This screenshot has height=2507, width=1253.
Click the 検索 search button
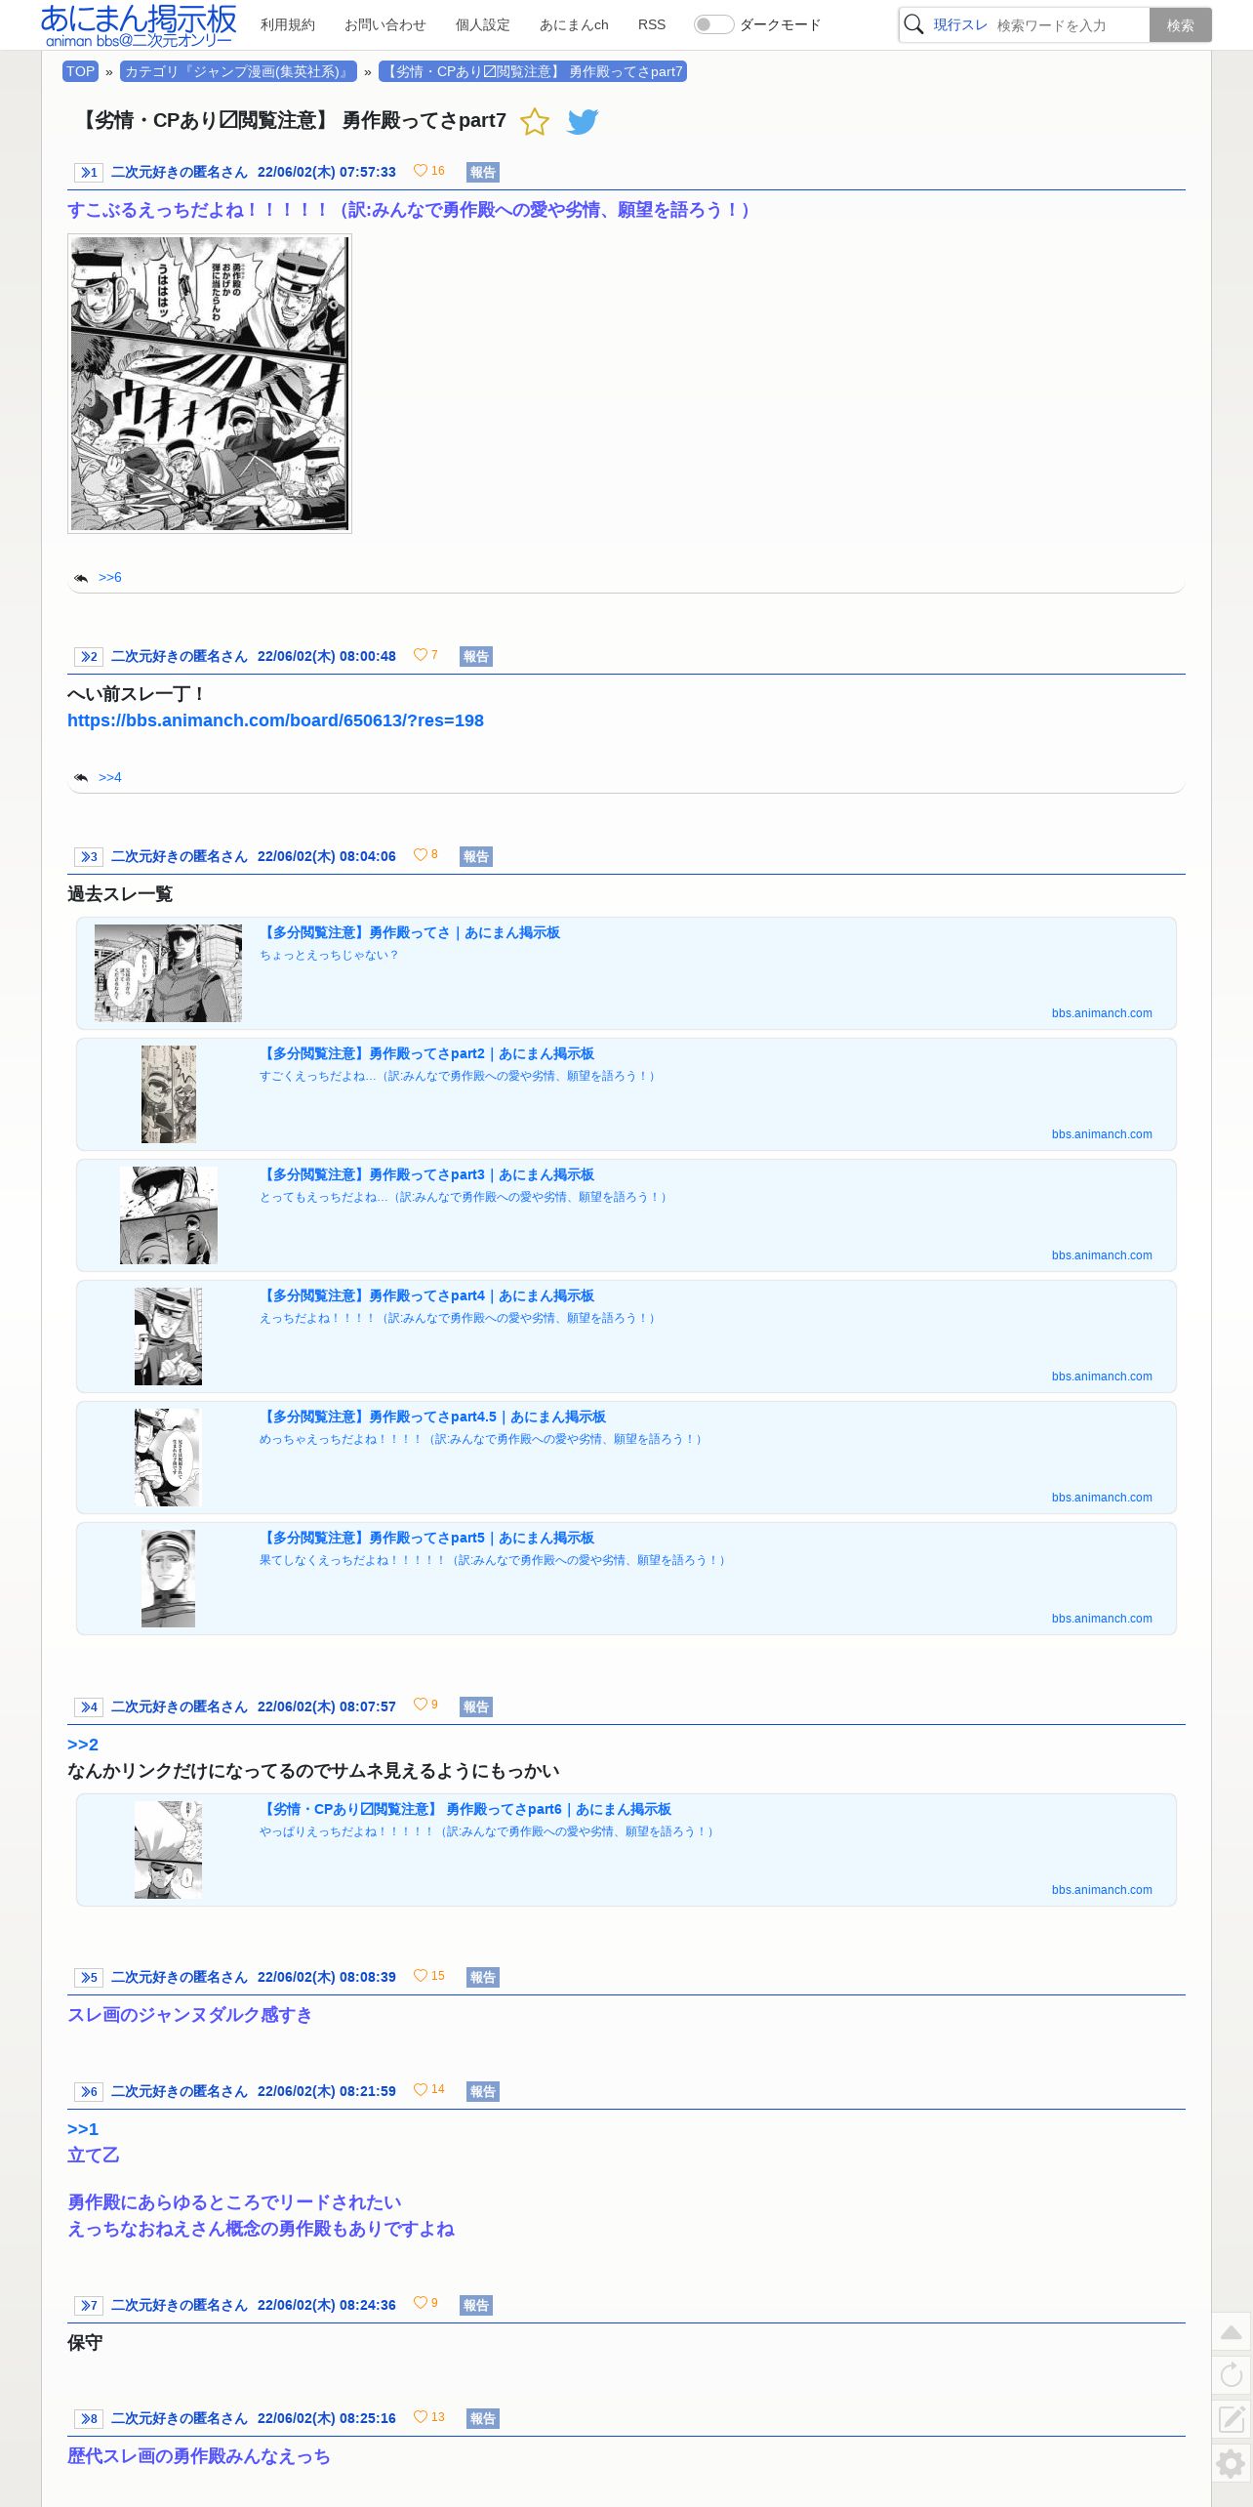tap(1181, 25)
